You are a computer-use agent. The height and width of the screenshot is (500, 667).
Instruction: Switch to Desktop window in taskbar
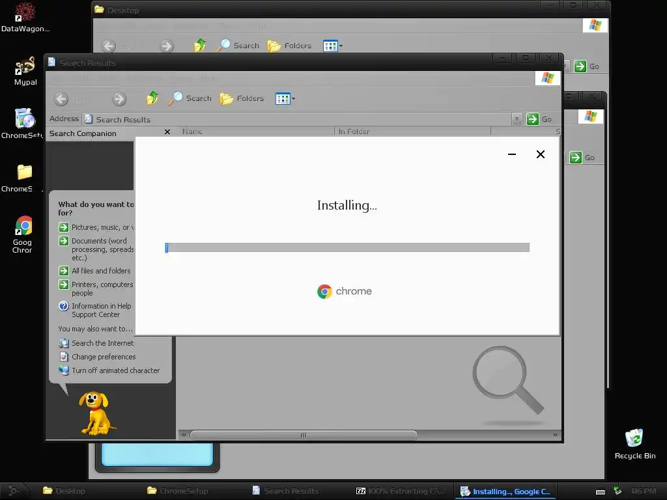64,491
